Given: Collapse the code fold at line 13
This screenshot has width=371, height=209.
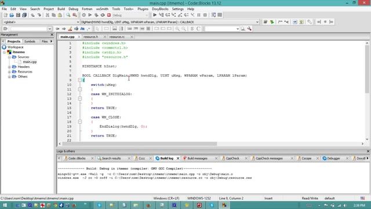Looking at the screenshot, I should click(80, 99).
